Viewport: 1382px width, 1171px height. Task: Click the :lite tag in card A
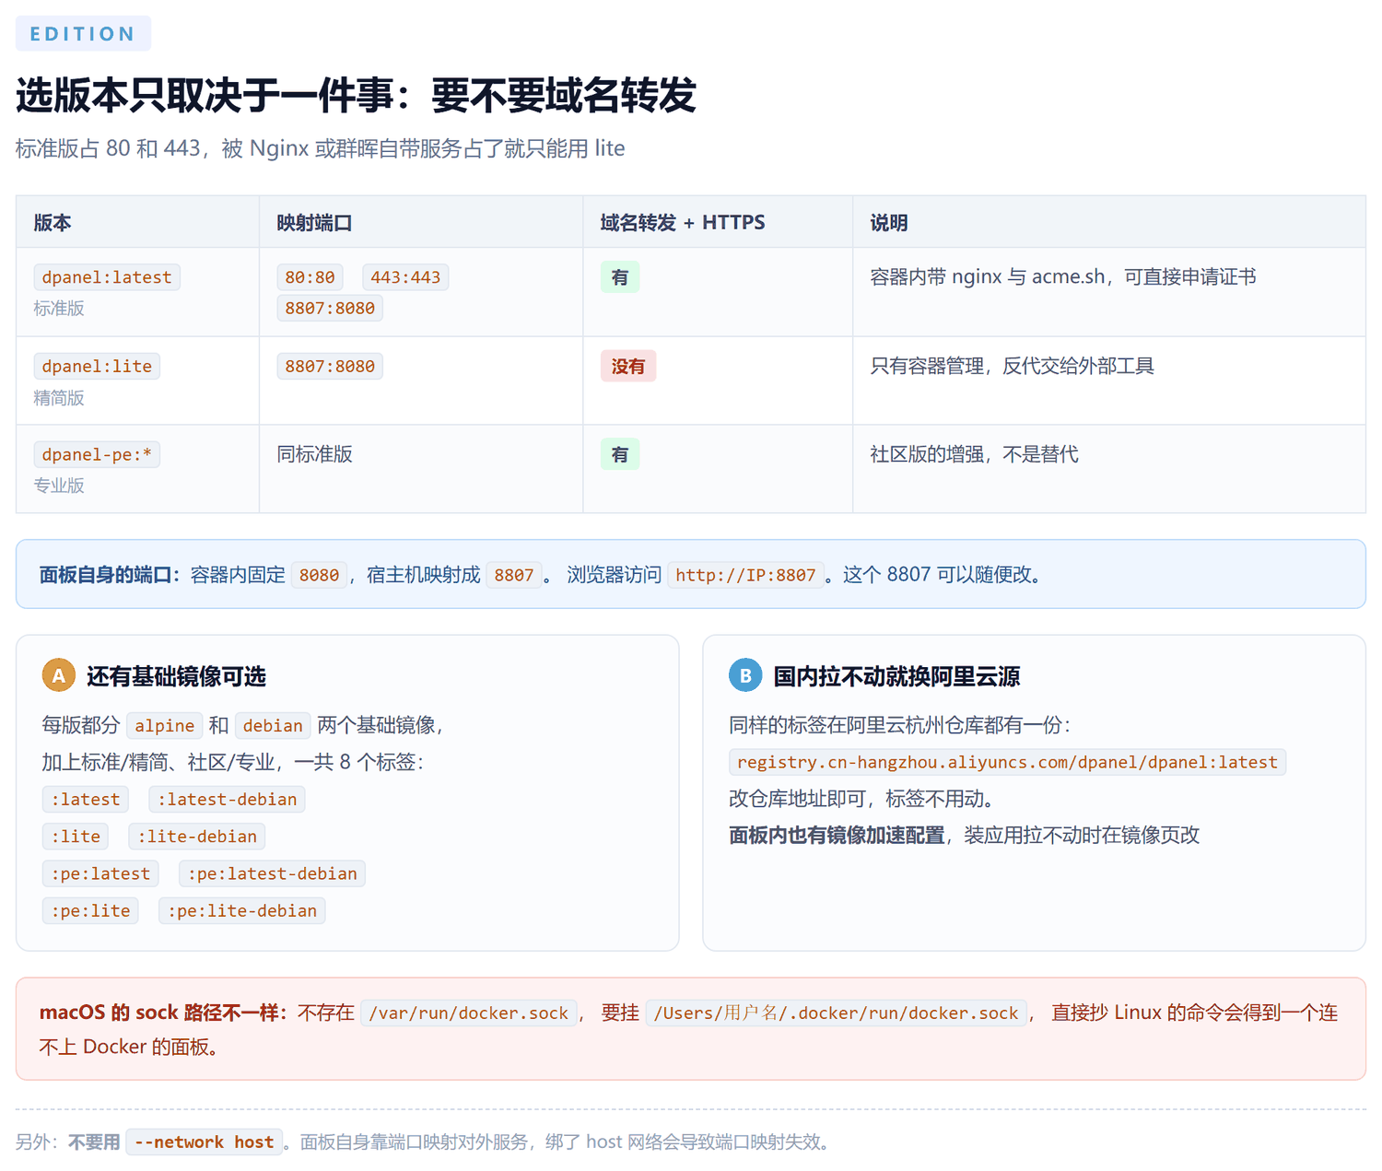point(76,836)
